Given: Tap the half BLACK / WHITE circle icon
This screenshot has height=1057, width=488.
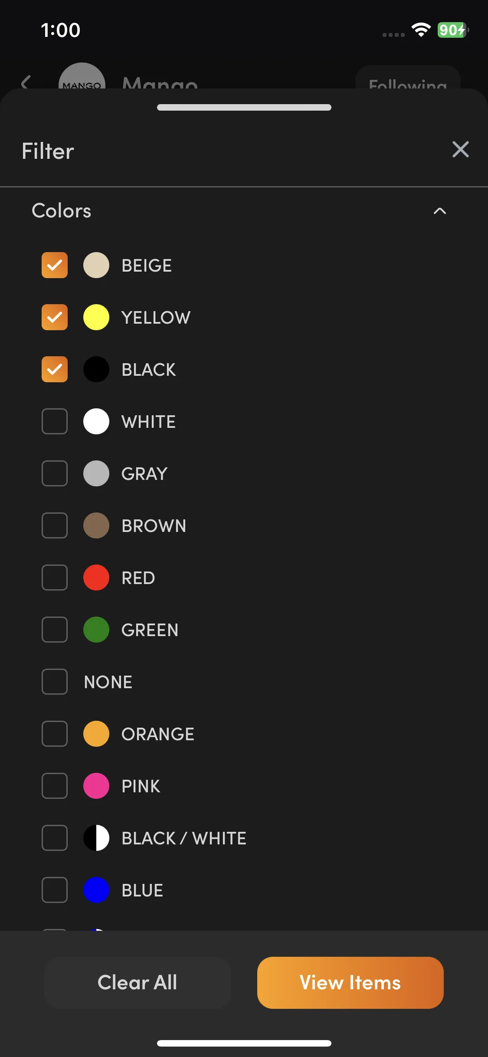Looking at the screenshot, I should pyautogui.click(x=96, y=838).
